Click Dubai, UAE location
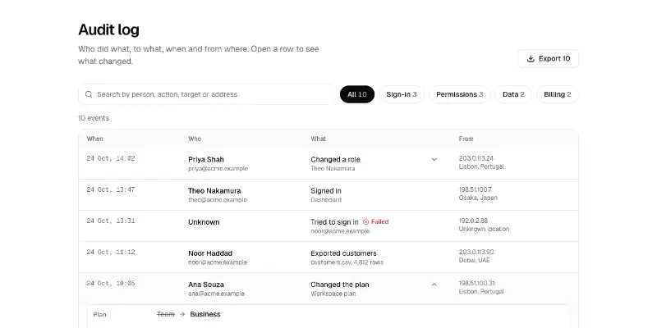657x328 pixels. coord(475,260)
